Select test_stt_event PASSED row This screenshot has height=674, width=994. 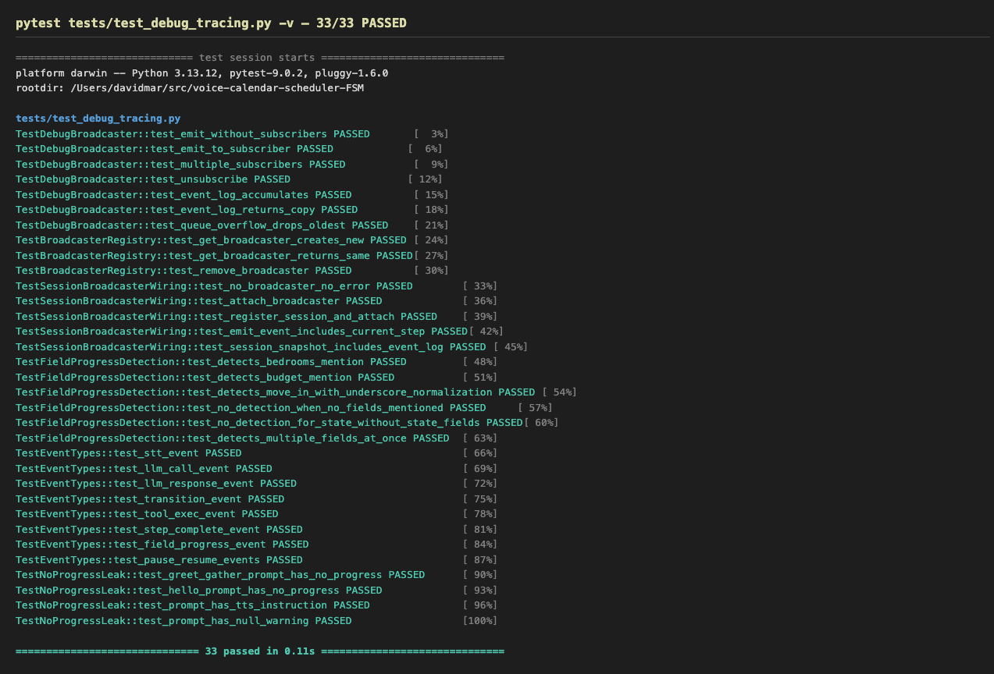256,453
